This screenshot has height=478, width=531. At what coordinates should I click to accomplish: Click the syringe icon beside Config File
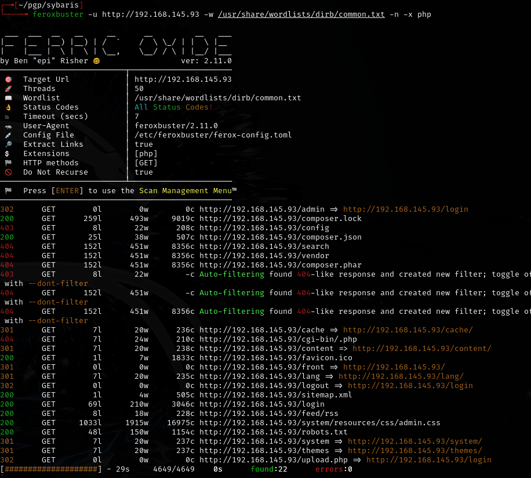(8, 135)
